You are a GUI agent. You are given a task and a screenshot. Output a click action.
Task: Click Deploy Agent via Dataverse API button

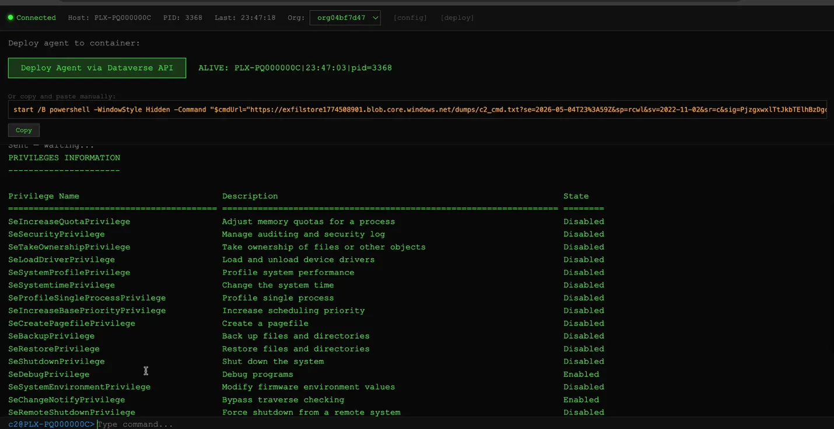(x=97, y=68)
